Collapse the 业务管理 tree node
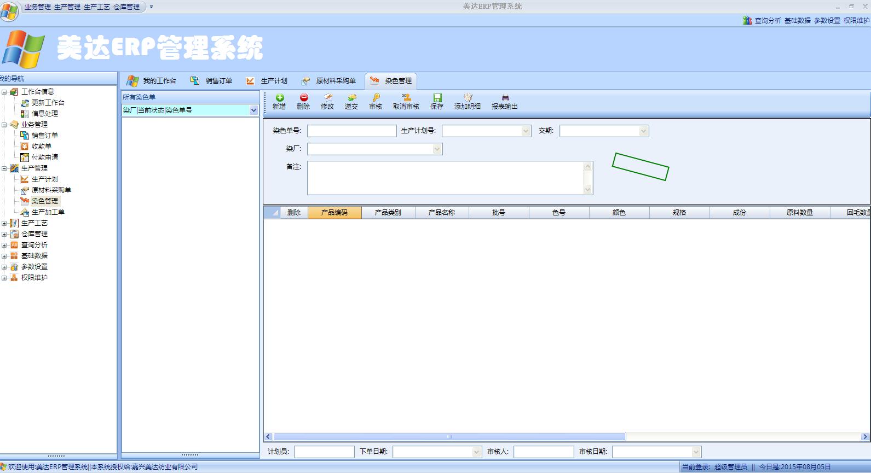This screenshot has height=473, width=871. (4, 125)
